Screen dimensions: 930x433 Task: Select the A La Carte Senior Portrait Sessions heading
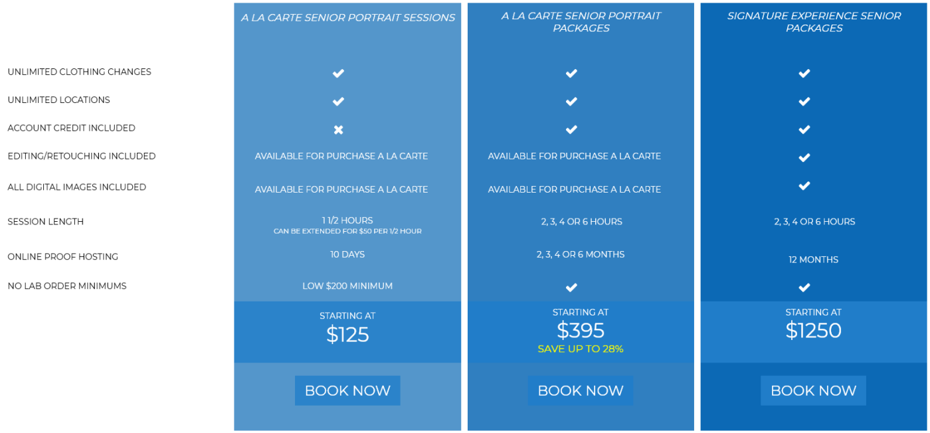(347, 17)
